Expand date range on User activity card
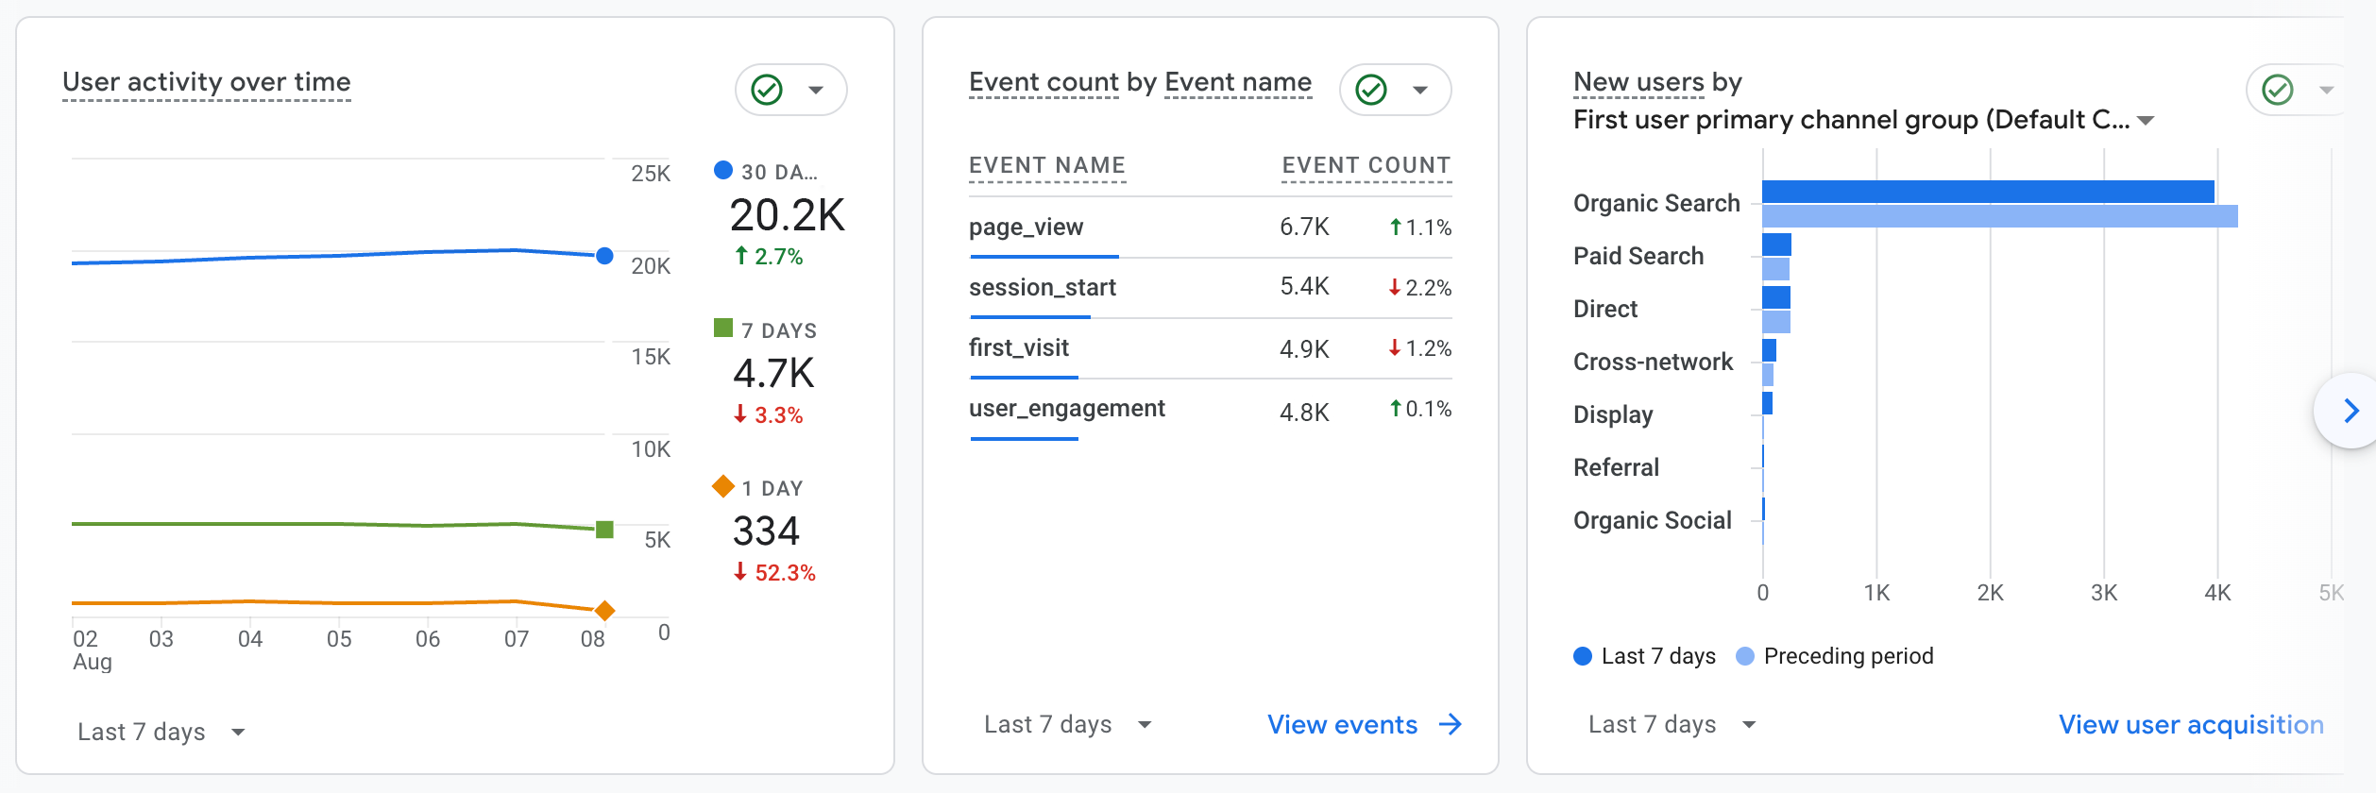The height and width of the screenshot is (793, 2376). [x=161, y=732]
